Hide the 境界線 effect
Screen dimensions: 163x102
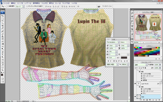pos(142,80)
